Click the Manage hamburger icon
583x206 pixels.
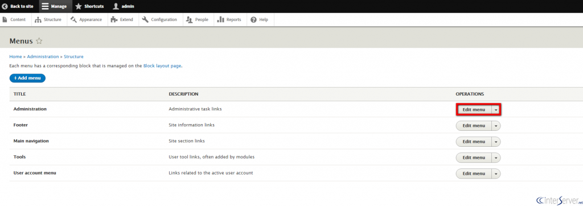click(x=45, y=6)
